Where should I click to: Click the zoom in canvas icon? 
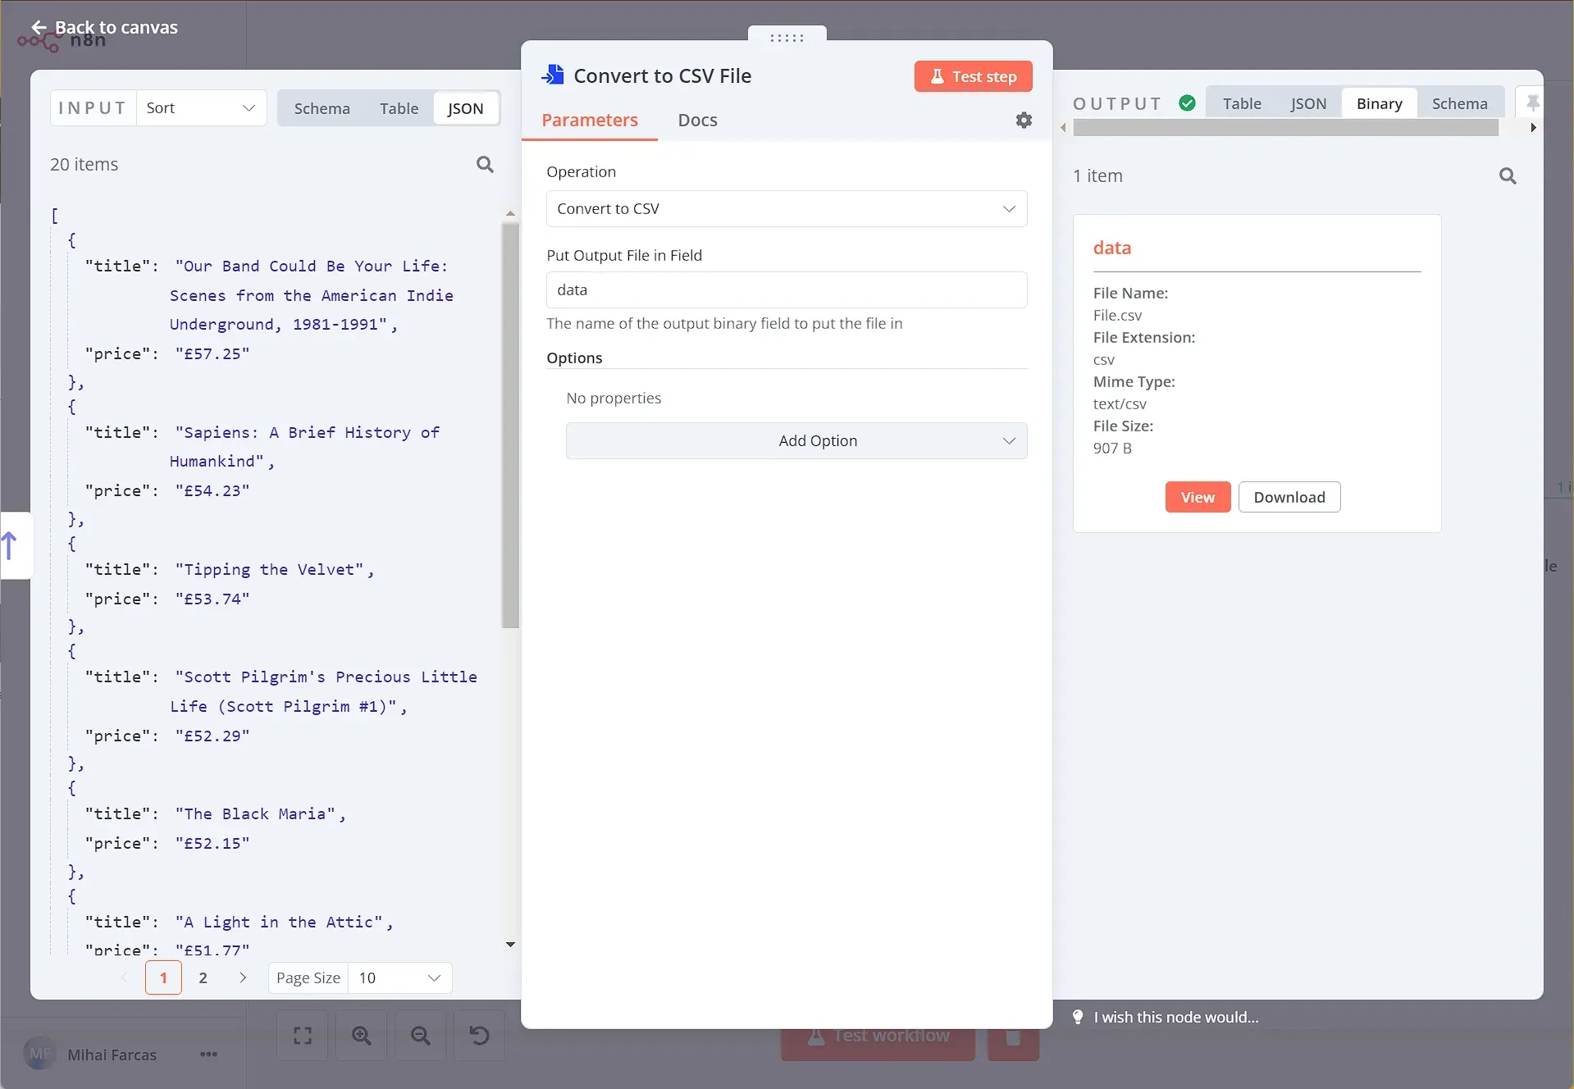(362, 1036)
